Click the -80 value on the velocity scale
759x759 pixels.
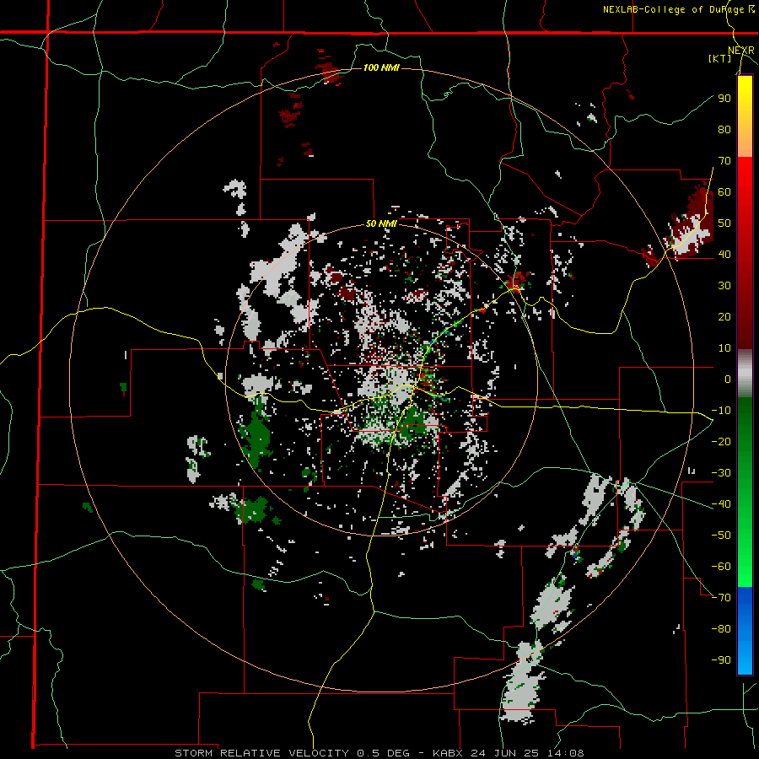[721, 629]
